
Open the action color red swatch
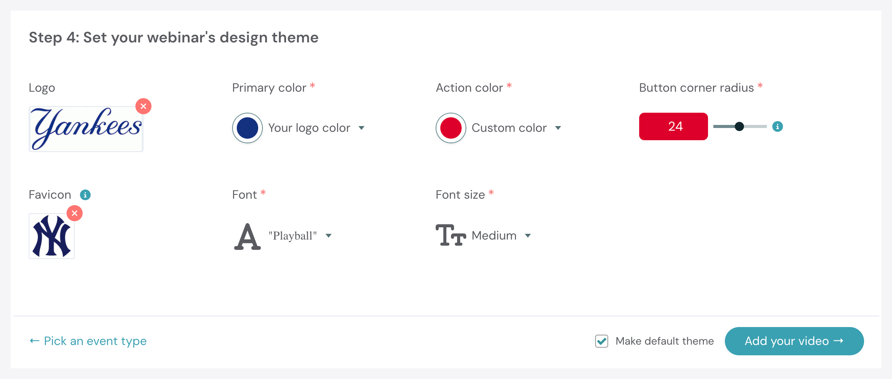coord(451,128)
